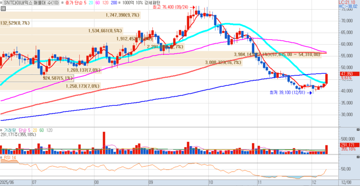The width and height of the screenshot is (360, 186).
Task: Click the 291,171주(355.18%) volume readout
Action: coord(18,135)
